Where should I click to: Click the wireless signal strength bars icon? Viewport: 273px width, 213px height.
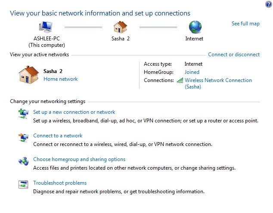[x=180, y=80]
